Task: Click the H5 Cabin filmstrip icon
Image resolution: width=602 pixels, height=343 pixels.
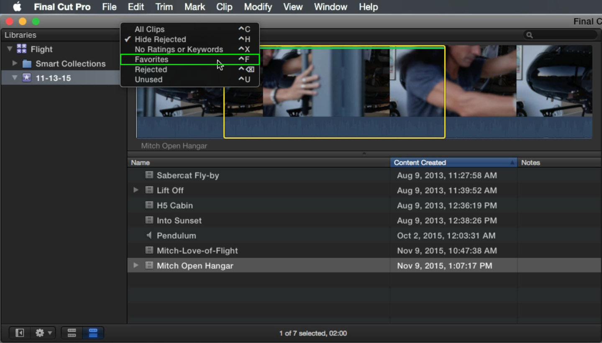Action: (149, 205)
